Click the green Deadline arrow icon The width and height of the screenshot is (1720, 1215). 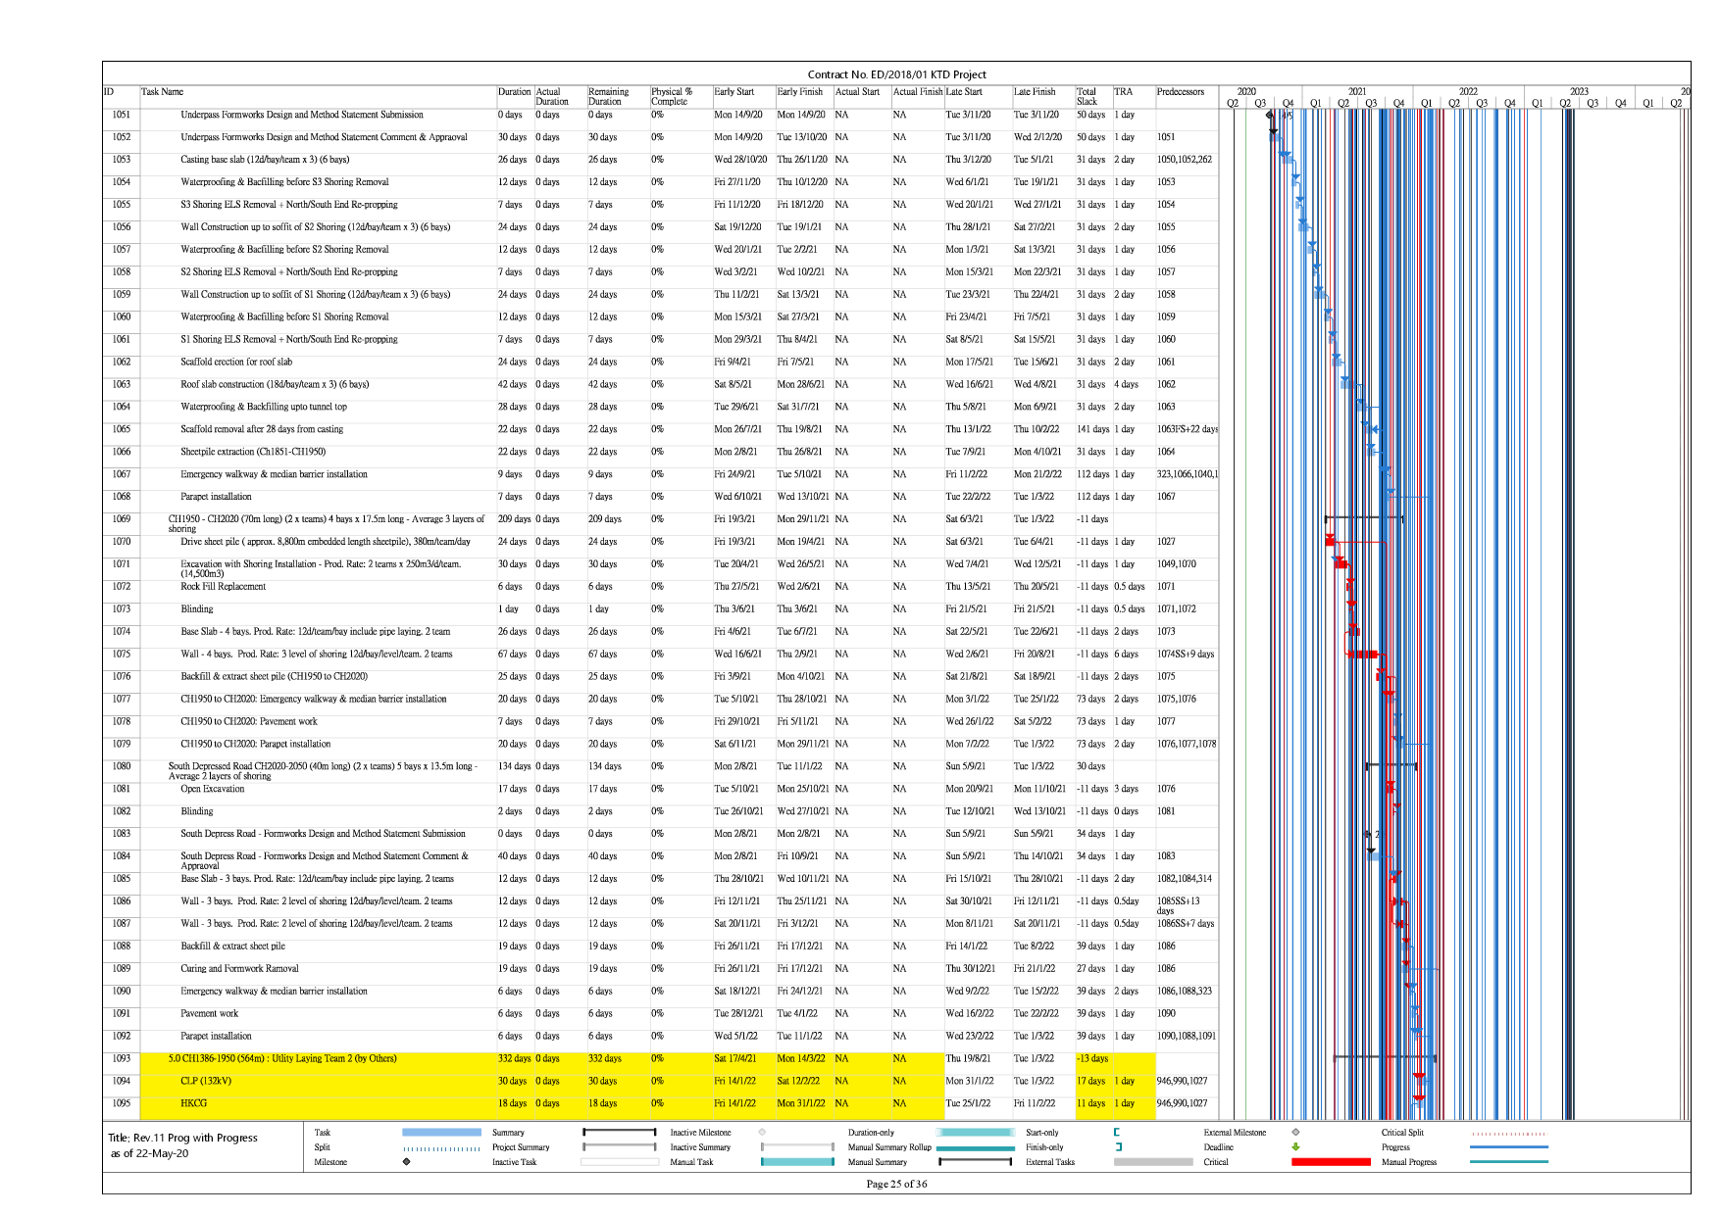tap(1295, 1147)
